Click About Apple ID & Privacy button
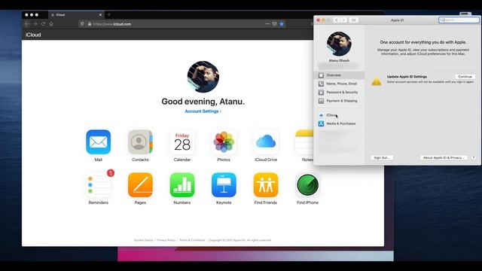This screenshot has height=271, width=482. coord(444,157)
